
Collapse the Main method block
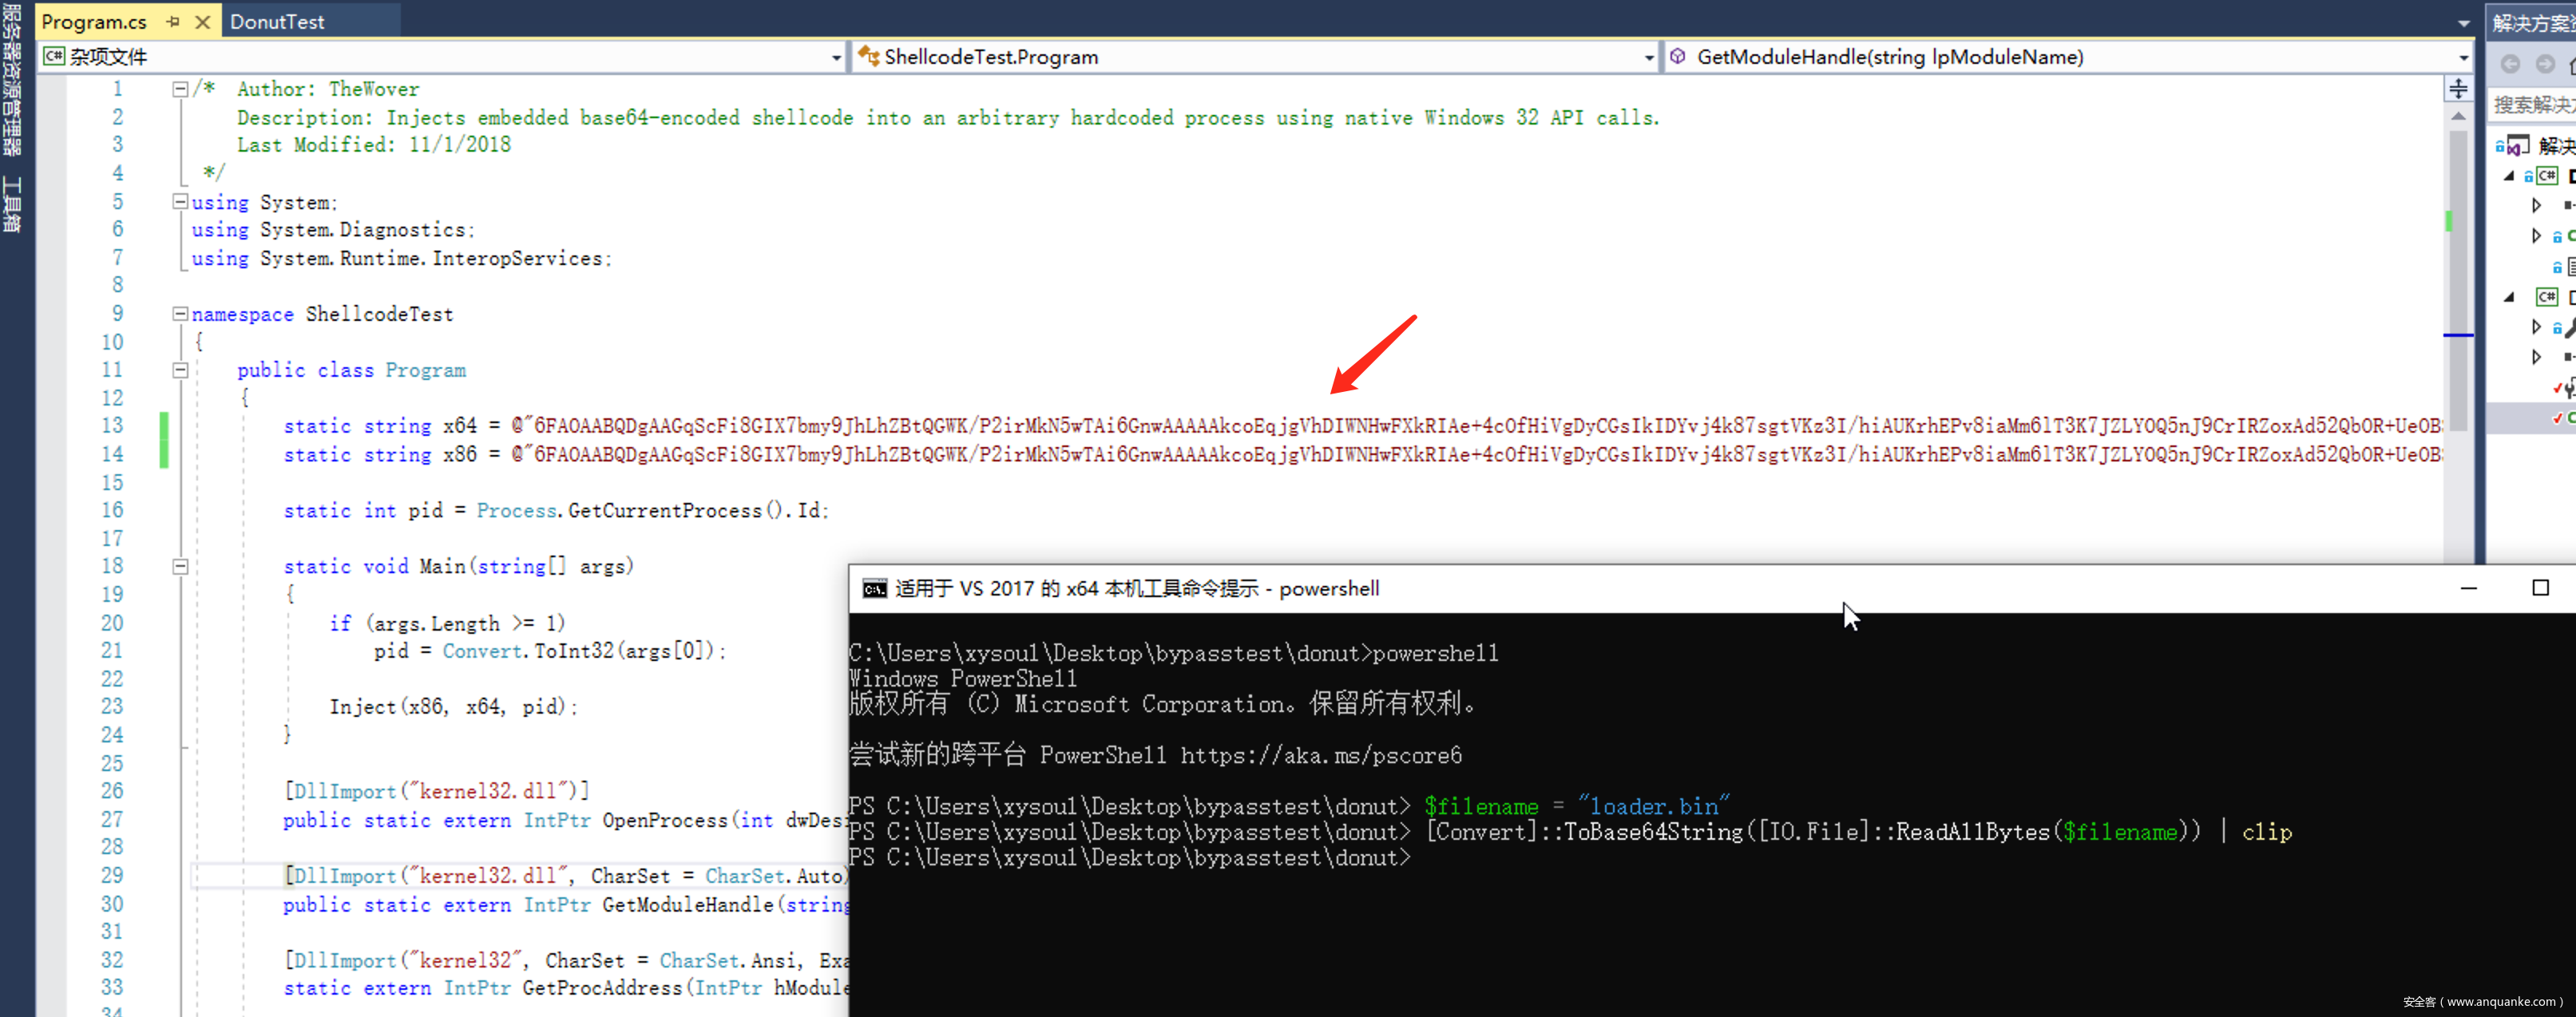click(180, 566)
